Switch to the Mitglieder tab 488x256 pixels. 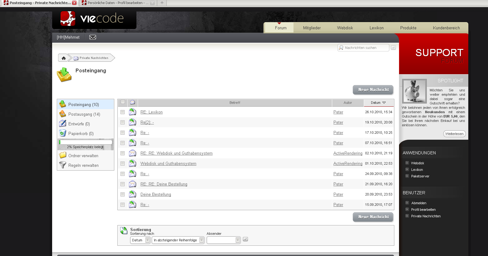(312, 28)
